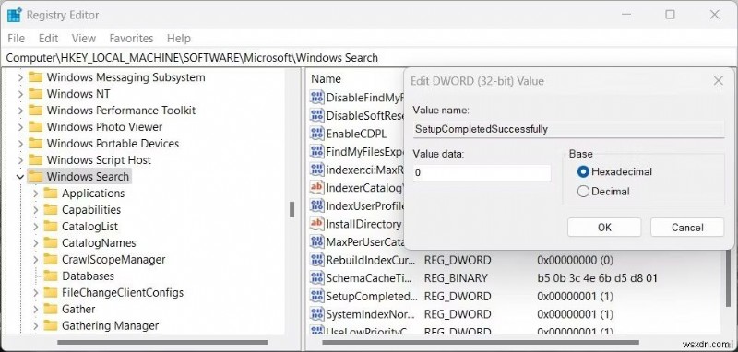Expand the CatalogNames subkey

(x=36, y=243)
